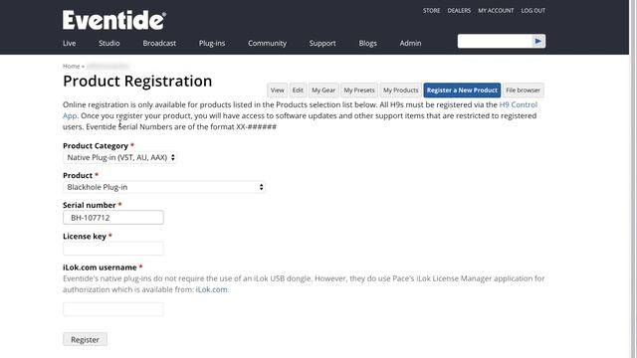Screen dimensions: 637x358
Task: Click the Product Registration heading
Action: 137,82
